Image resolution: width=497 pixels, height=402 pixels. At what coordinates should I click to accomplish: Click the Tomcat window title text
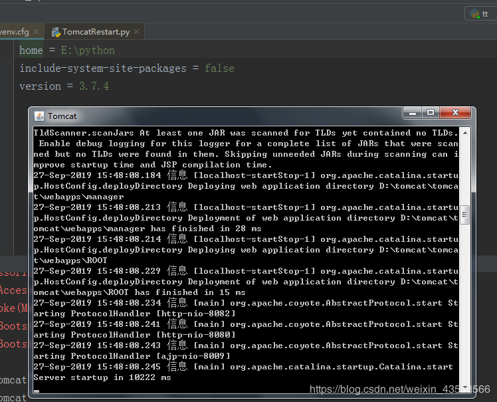(x=62, y=116)
